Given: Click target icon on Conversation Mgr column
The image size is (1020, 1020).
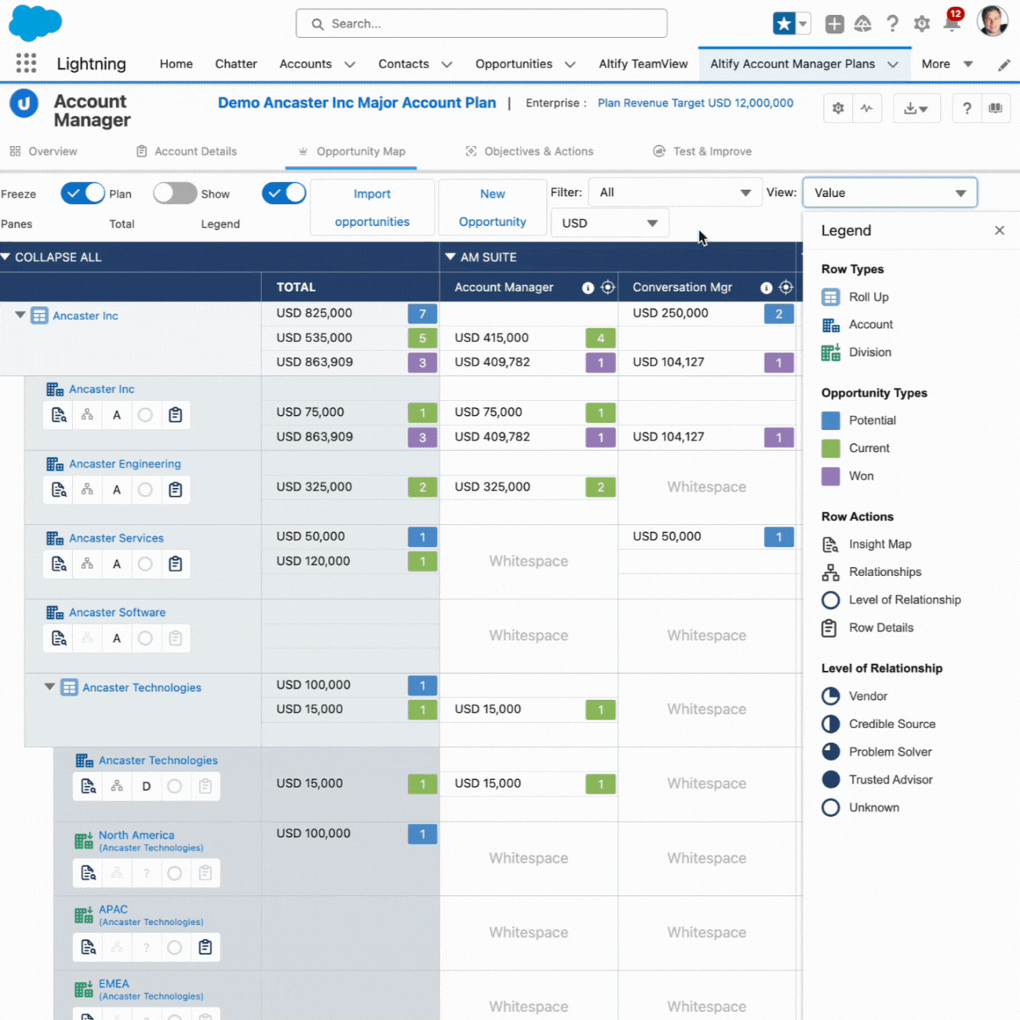Looking at the screenshot, I should (x=785, y=287).
